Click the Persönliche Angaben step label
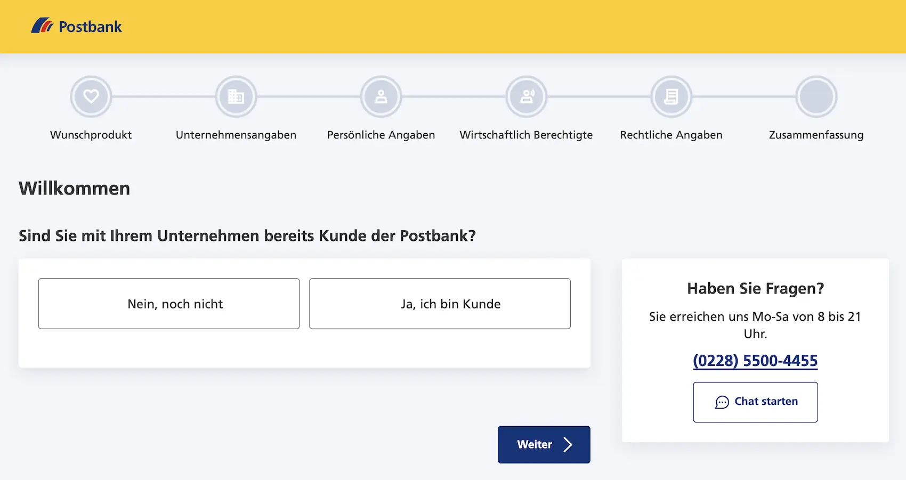 click(x=381, y=135)
